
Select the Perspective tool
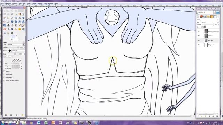pyautogui.click(x=23, y=22)
